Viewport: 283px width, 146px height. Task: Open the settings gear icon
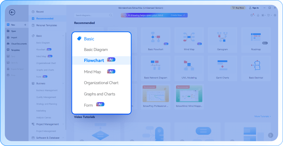pos(275,15)
